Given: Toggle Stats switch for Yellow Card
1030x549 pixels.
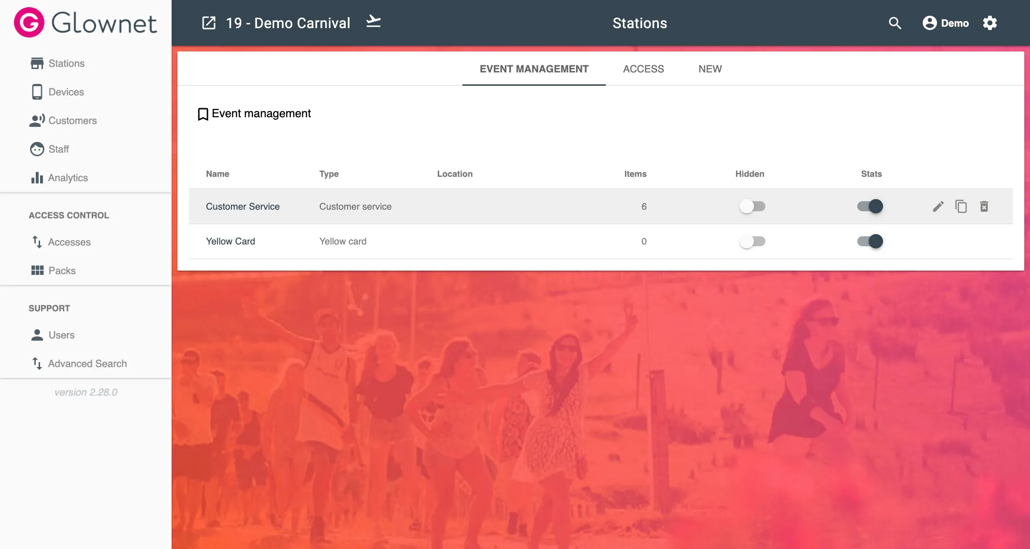Looking at the screenshot, I should [870, 241].
